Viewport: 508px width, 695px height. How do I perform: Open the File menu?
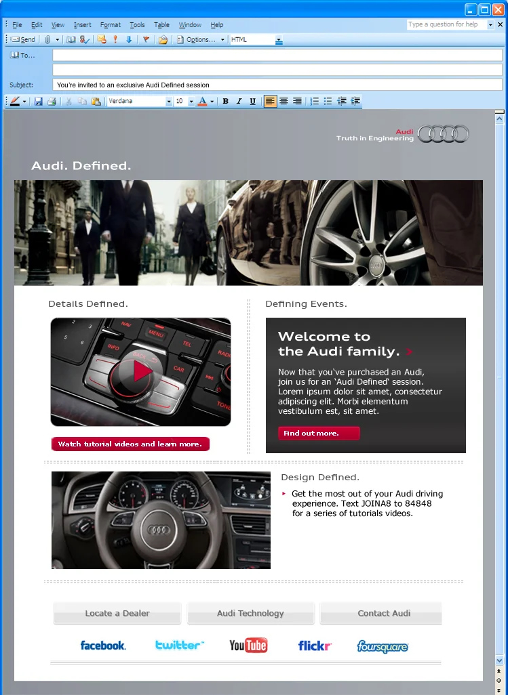pos(17,25)
